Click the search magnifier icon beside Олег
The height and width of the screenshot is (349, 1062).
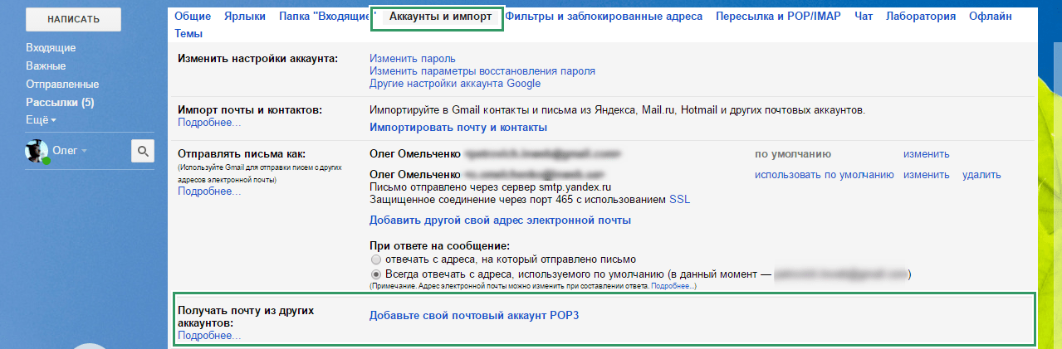(x=143, y=151)
